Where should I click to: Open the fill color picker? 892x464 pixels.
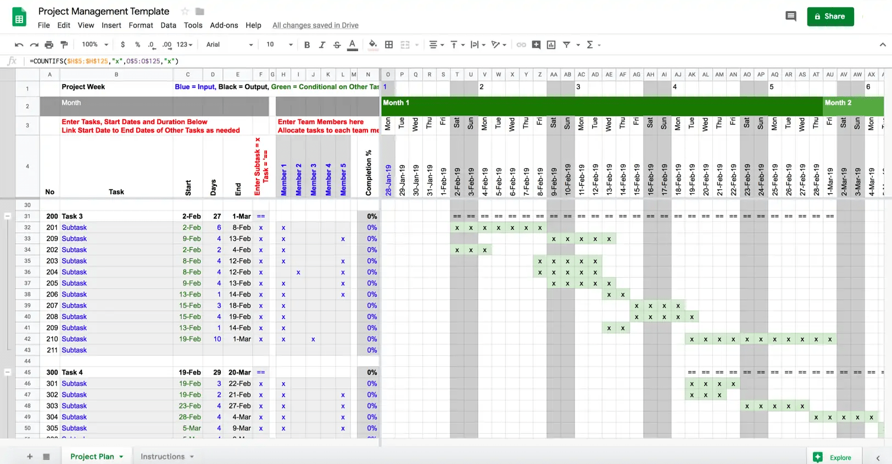click(x=373, y=45)
